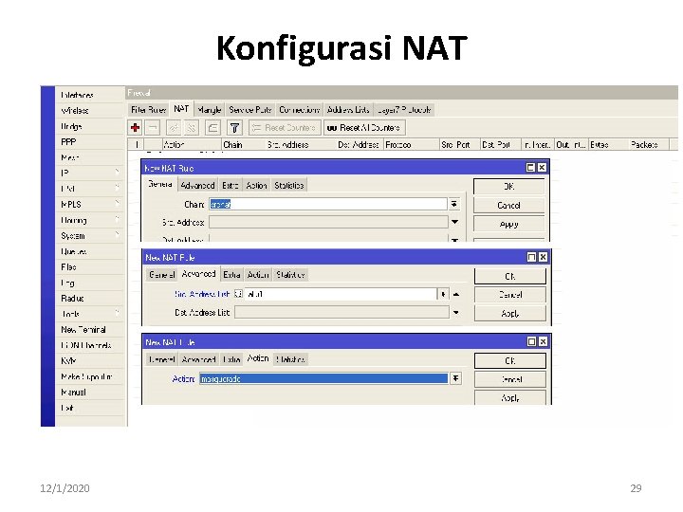Open Bridge in the sidebar
This screenshot has width=683, height=512.
click(x=71, y=126)
